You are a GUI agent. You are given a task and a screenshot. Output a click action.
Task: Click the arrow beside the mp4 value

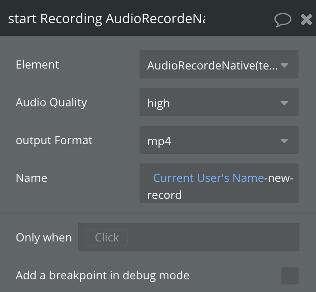(x=284, y=140)
